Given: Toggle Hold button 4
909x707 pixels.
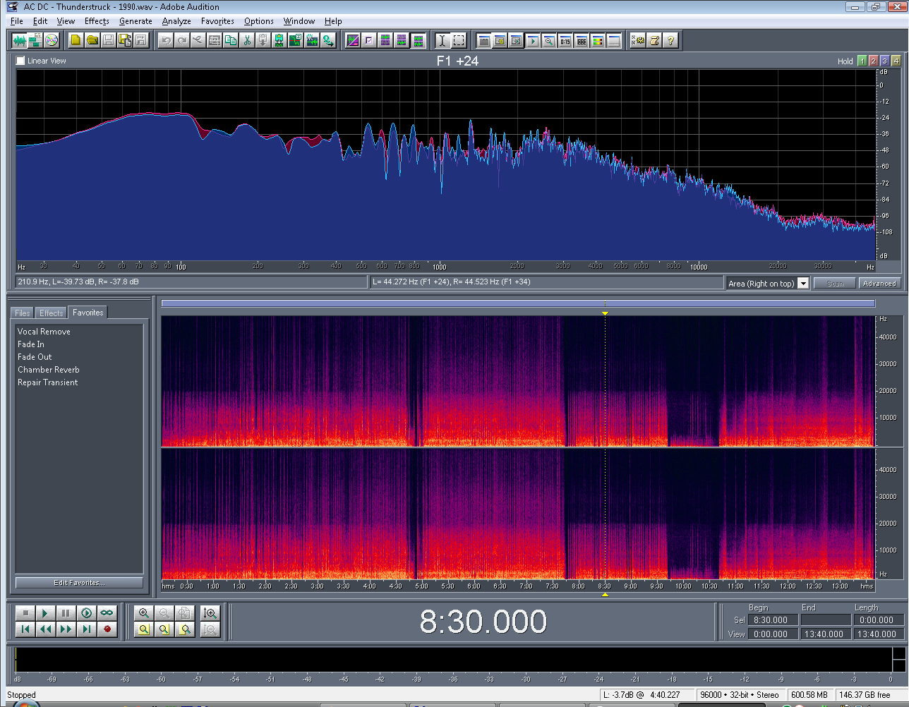Looking at the screenshot, I should (896, 61).
